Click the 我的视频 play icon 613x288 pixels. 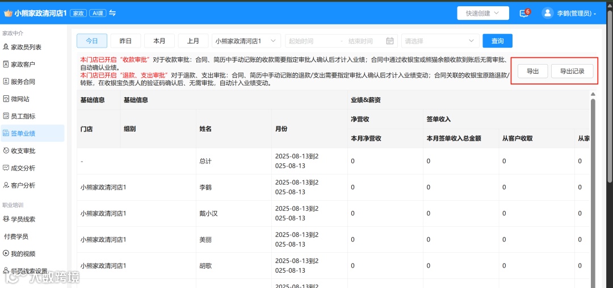[x=6, y=253]
